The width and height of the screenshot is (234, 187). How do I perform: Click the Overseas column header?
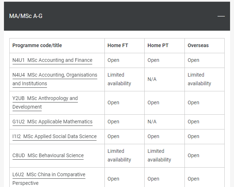pyautogui.click(x=198, y=46)
